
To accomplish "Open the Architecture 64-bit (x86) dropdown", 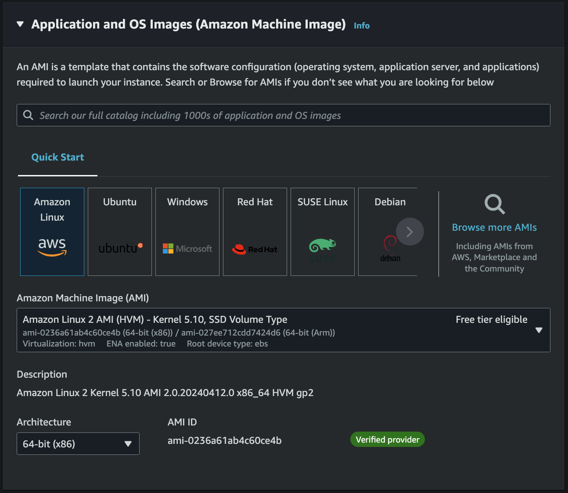I will [78, 444].
